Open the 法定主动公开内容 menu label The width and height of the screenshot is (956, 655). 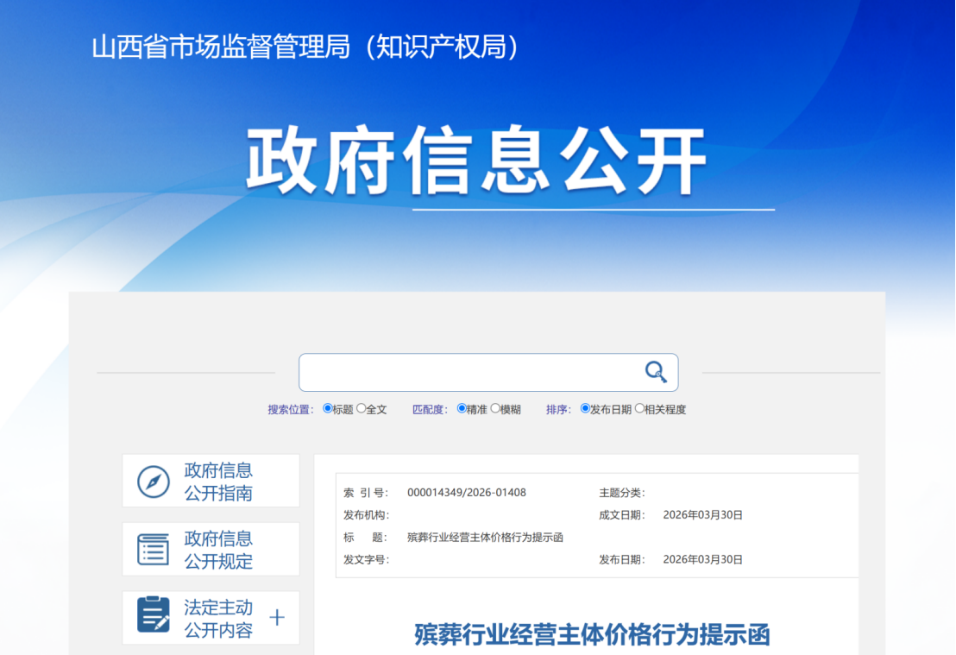[x=218, y=618]
